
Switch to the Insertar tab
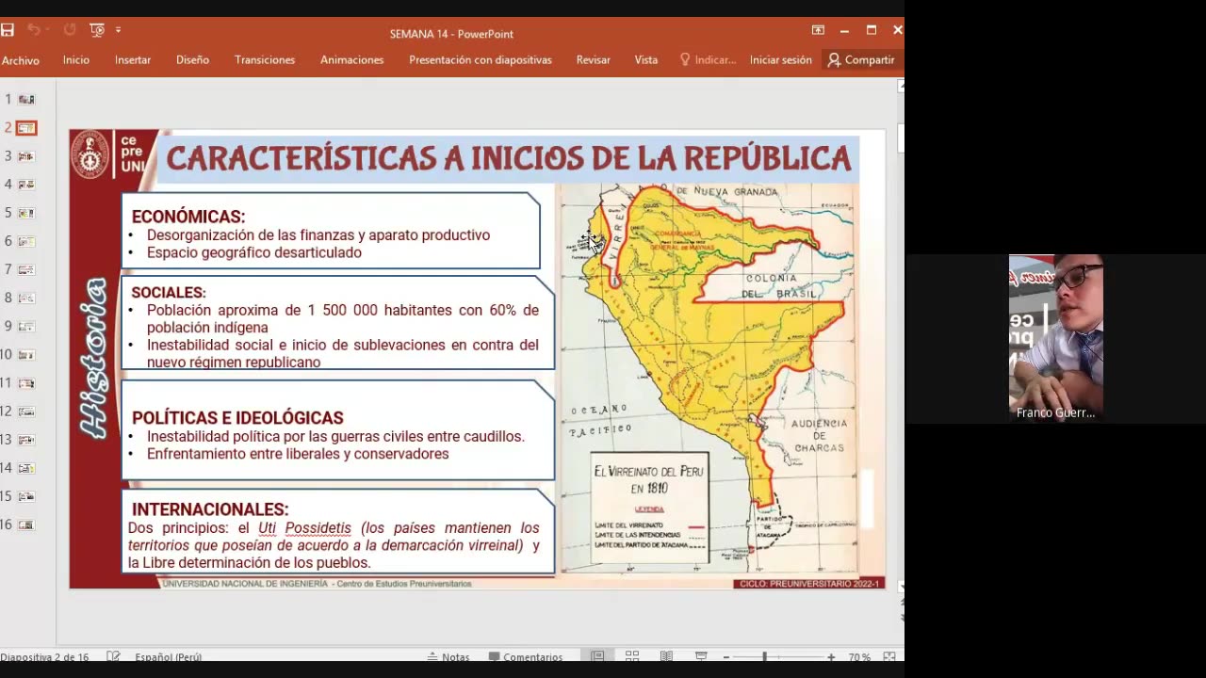133,59
